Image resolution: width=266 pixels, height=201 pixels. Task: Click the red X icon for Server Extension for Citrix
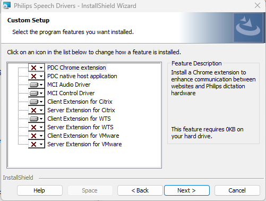click(33, 110)
